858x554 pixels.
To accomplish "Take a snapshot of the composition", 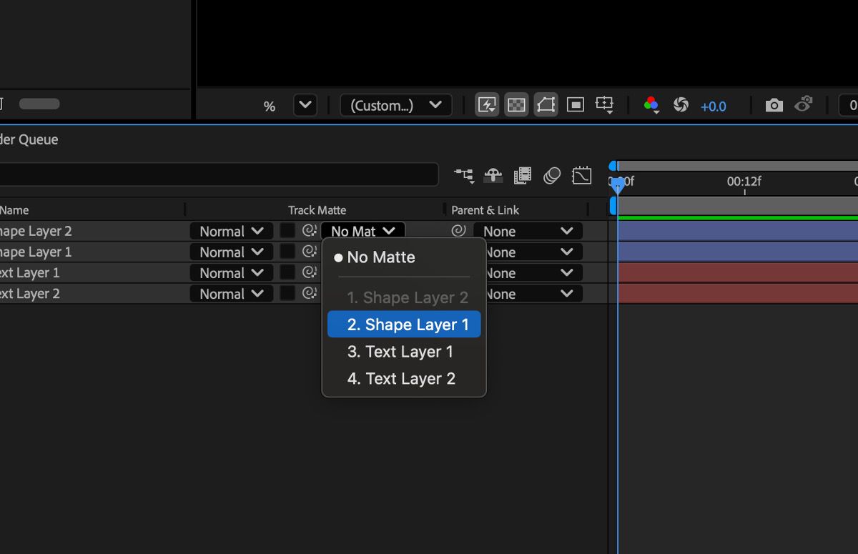I will pos(773,104).
